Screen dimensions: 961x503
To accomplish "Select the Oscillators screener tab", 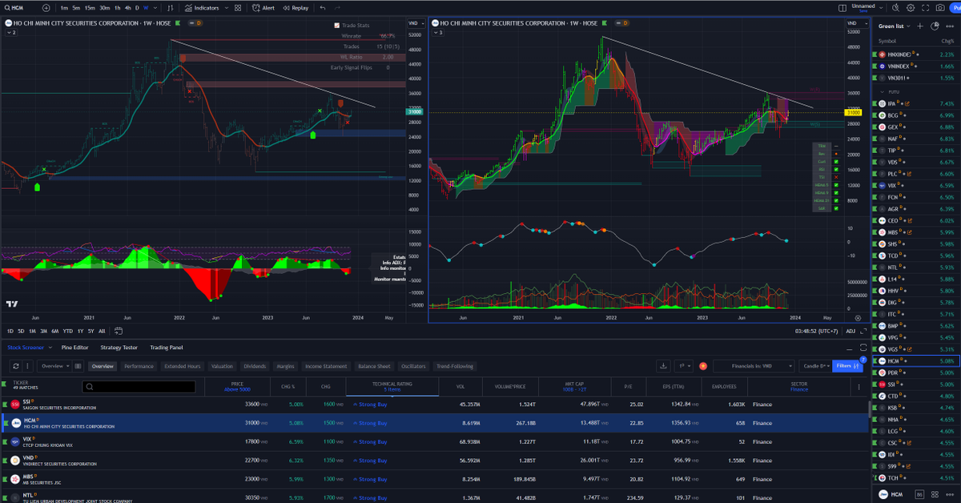I will coord(413,366).
